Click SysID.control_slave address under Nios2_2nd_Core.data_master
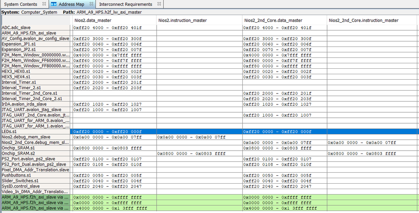 pos(278,187)
